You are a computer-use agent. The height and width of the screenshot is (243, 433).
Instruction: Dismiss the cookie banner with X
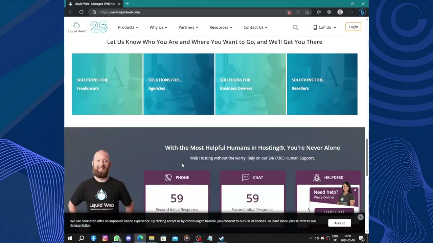(x=361, y=217)
